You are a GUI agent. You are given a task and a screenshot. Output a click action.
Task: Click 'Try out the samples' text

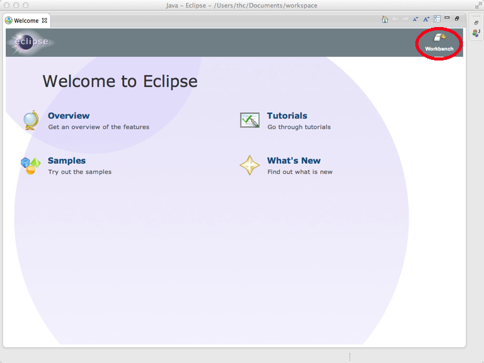pyautogui.click(x=79, y=172)
